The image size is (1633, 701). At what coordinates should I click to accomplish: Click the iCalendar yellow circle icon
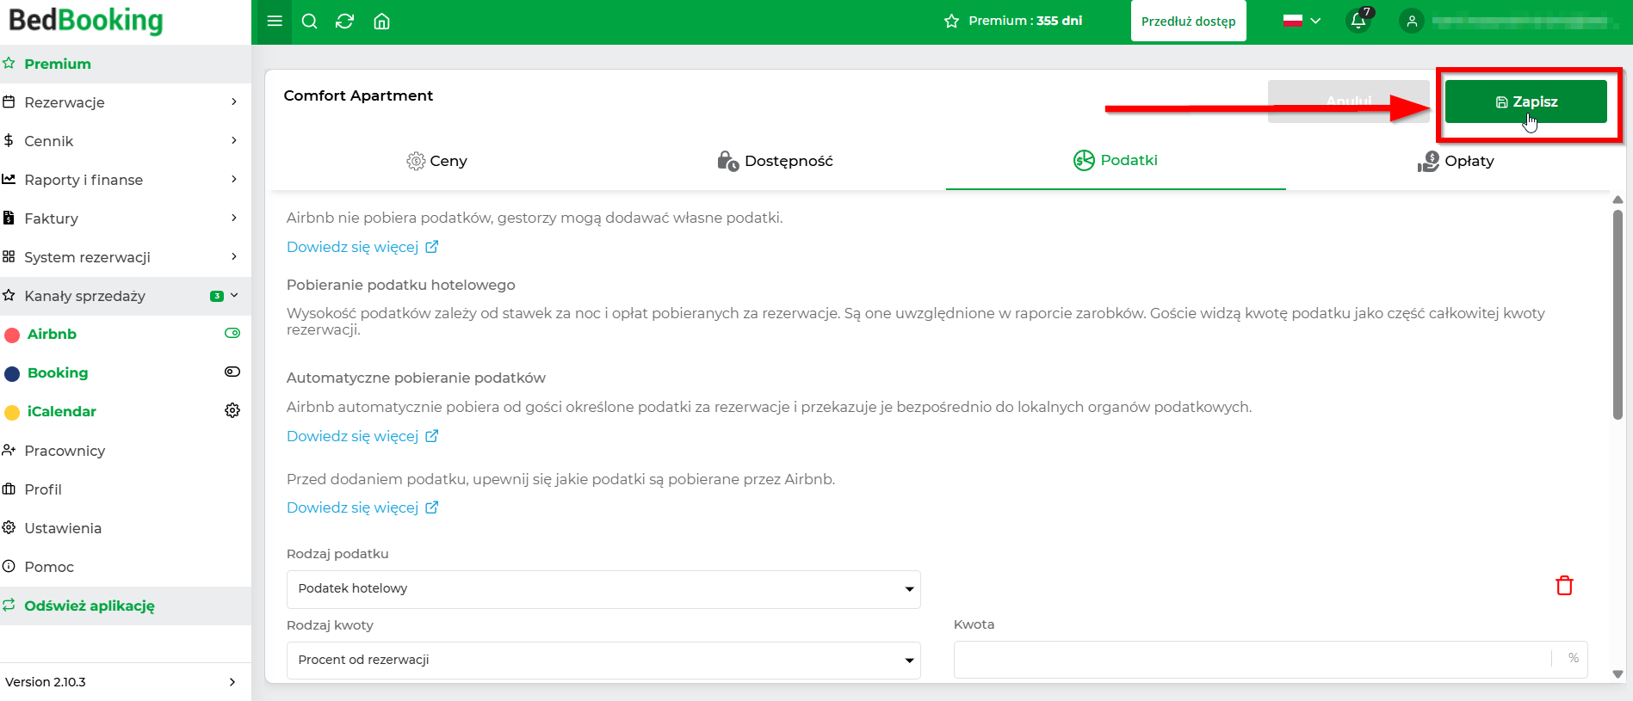(x=12, y=412)
